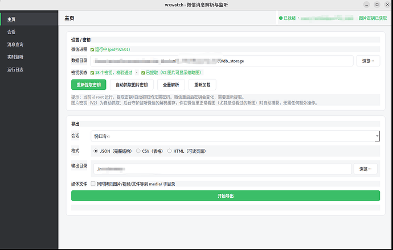Start 全量解析
Viewport: 393px width, 250px height.
(x=171, y=85)
